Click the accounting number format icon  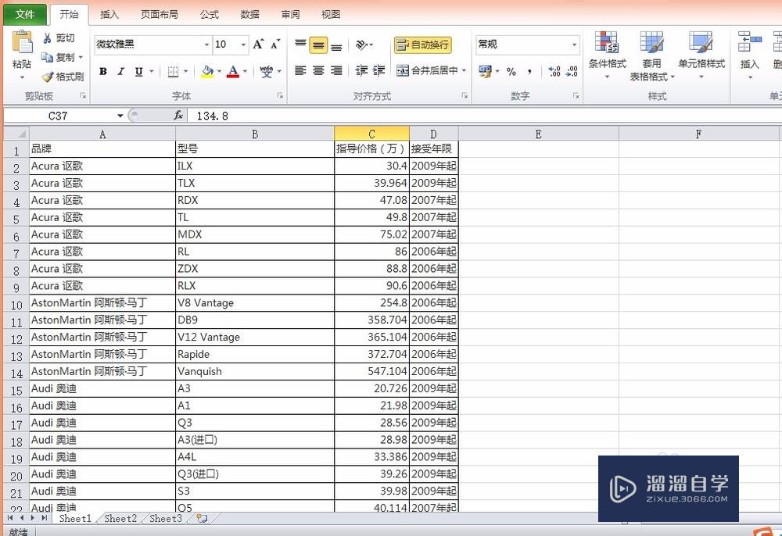[x=485, y=71]
